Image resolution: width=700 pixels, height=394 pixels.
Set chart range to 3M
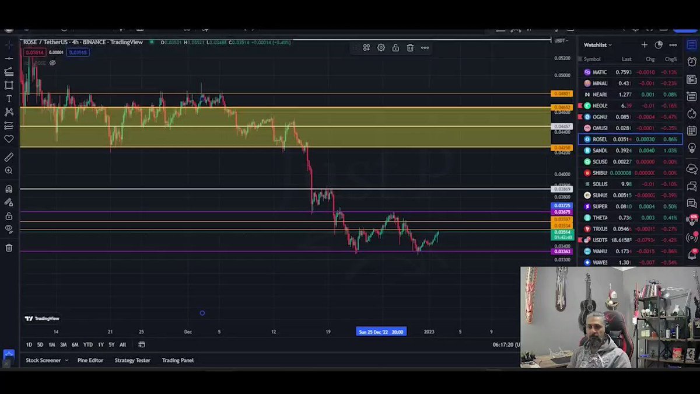(x=63, y=345)
